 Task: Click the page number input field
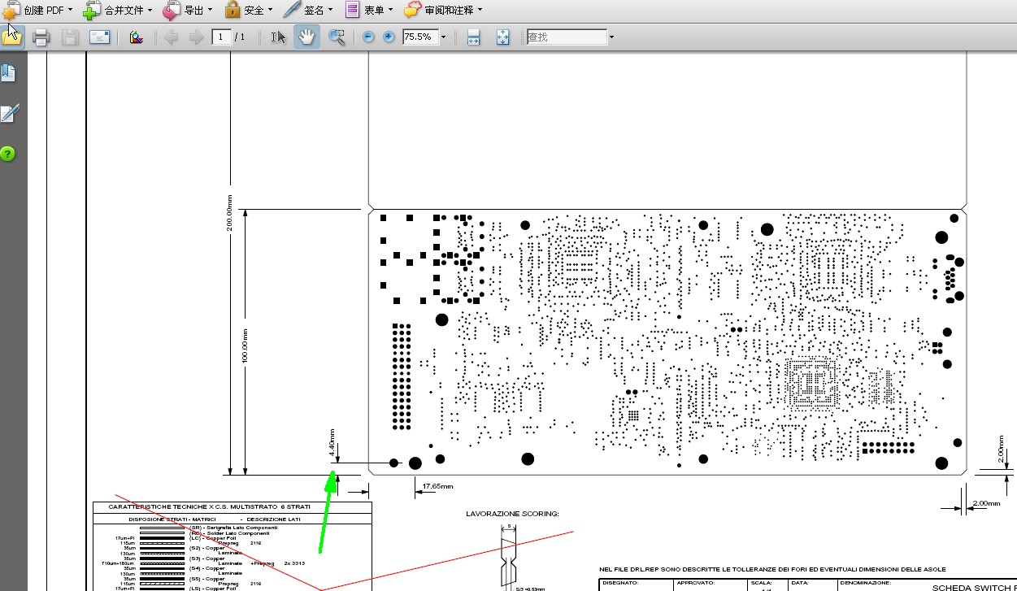coord(221,37)
